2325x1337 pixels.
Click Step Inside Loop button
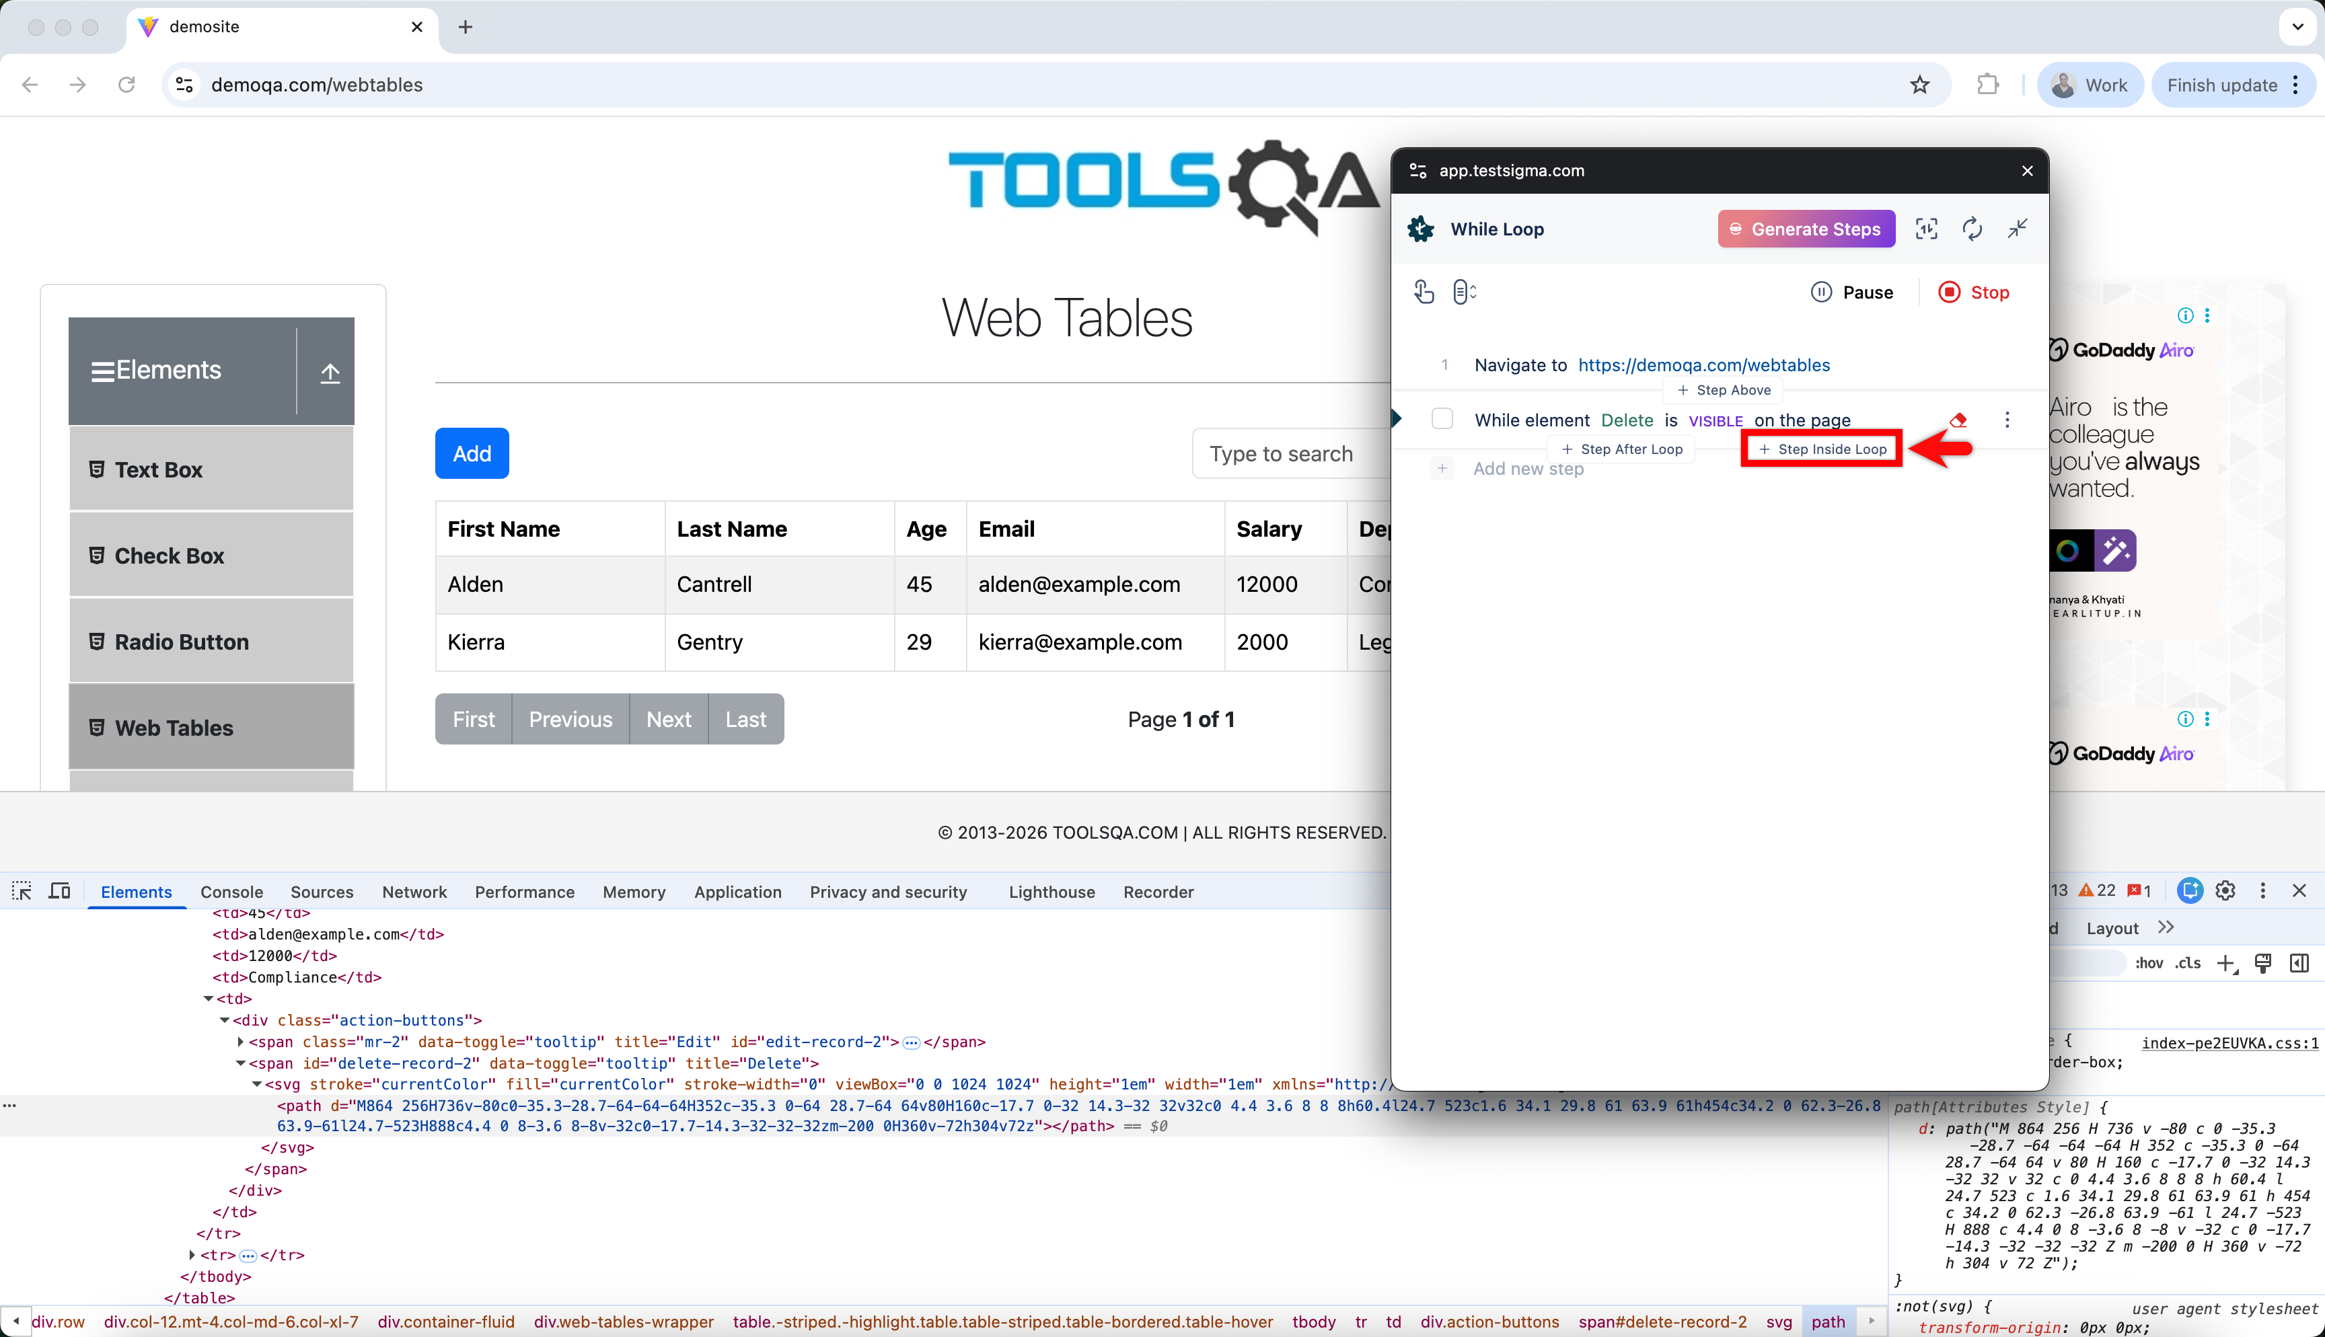click(1822, 449)
